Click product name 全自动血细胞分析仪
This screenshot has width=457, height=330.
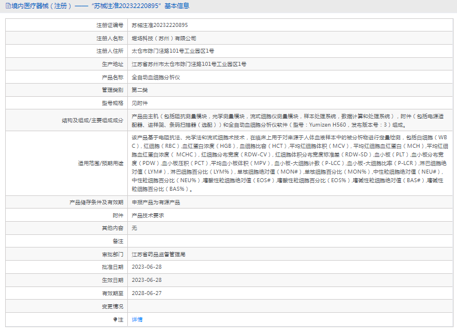pos(155,77)
